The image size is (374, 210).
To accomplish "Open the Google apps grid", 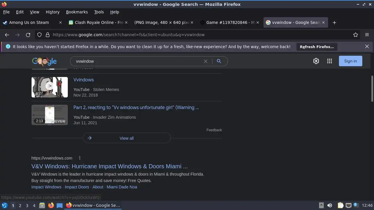I will pos(330,61).
